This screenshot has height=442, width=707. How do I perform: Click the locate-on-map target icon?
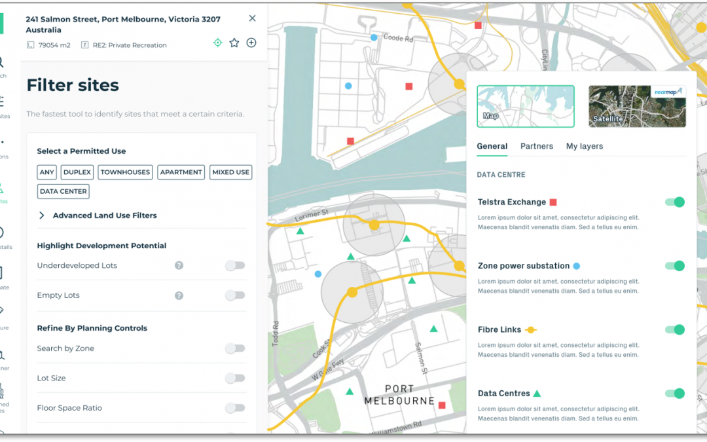click(217, 42)
